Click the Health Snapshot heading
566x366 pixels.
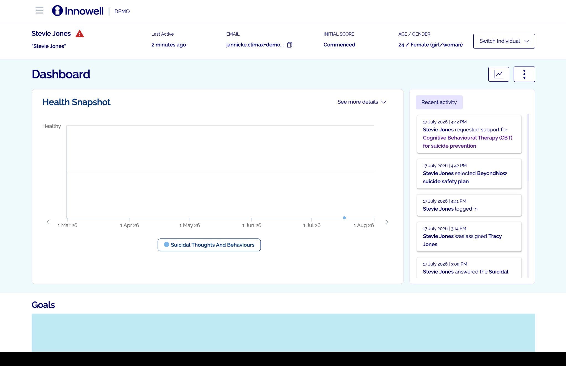[x=76, y=102]
